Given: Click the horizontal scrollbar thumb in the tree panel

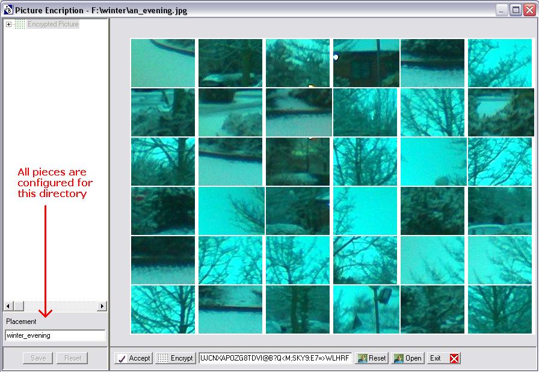Looking at the screenshot, I should point(19,306).
